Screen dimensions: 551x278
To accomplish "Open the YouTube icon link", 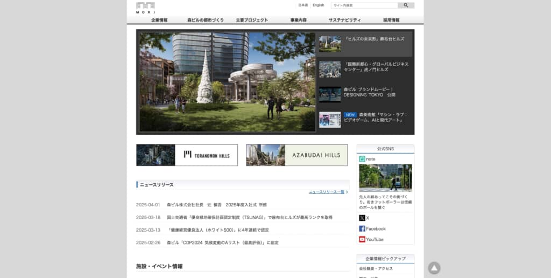I will [x=362, y=239].
